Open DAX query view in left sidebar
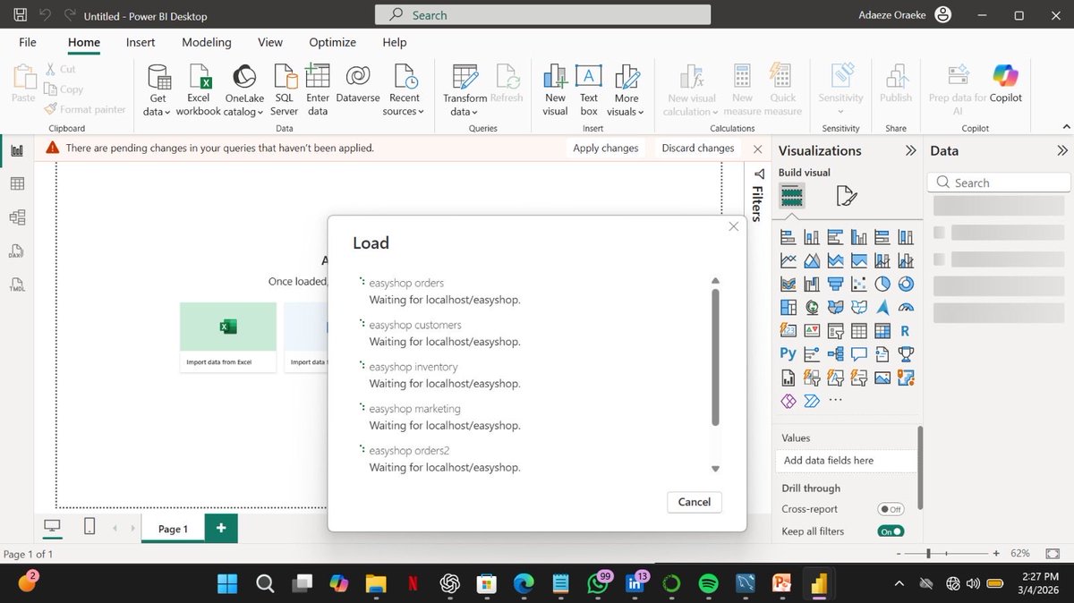 [x=17, y=251]
